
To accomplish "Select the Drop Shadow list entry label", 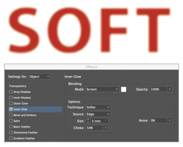I will click(22, 92).
